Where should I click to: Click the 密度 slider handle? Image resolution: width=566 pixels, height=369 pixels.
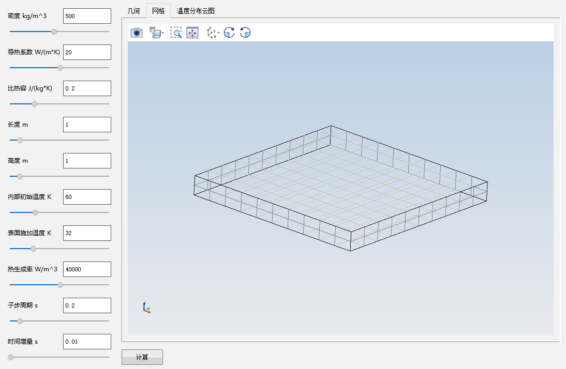54,32
